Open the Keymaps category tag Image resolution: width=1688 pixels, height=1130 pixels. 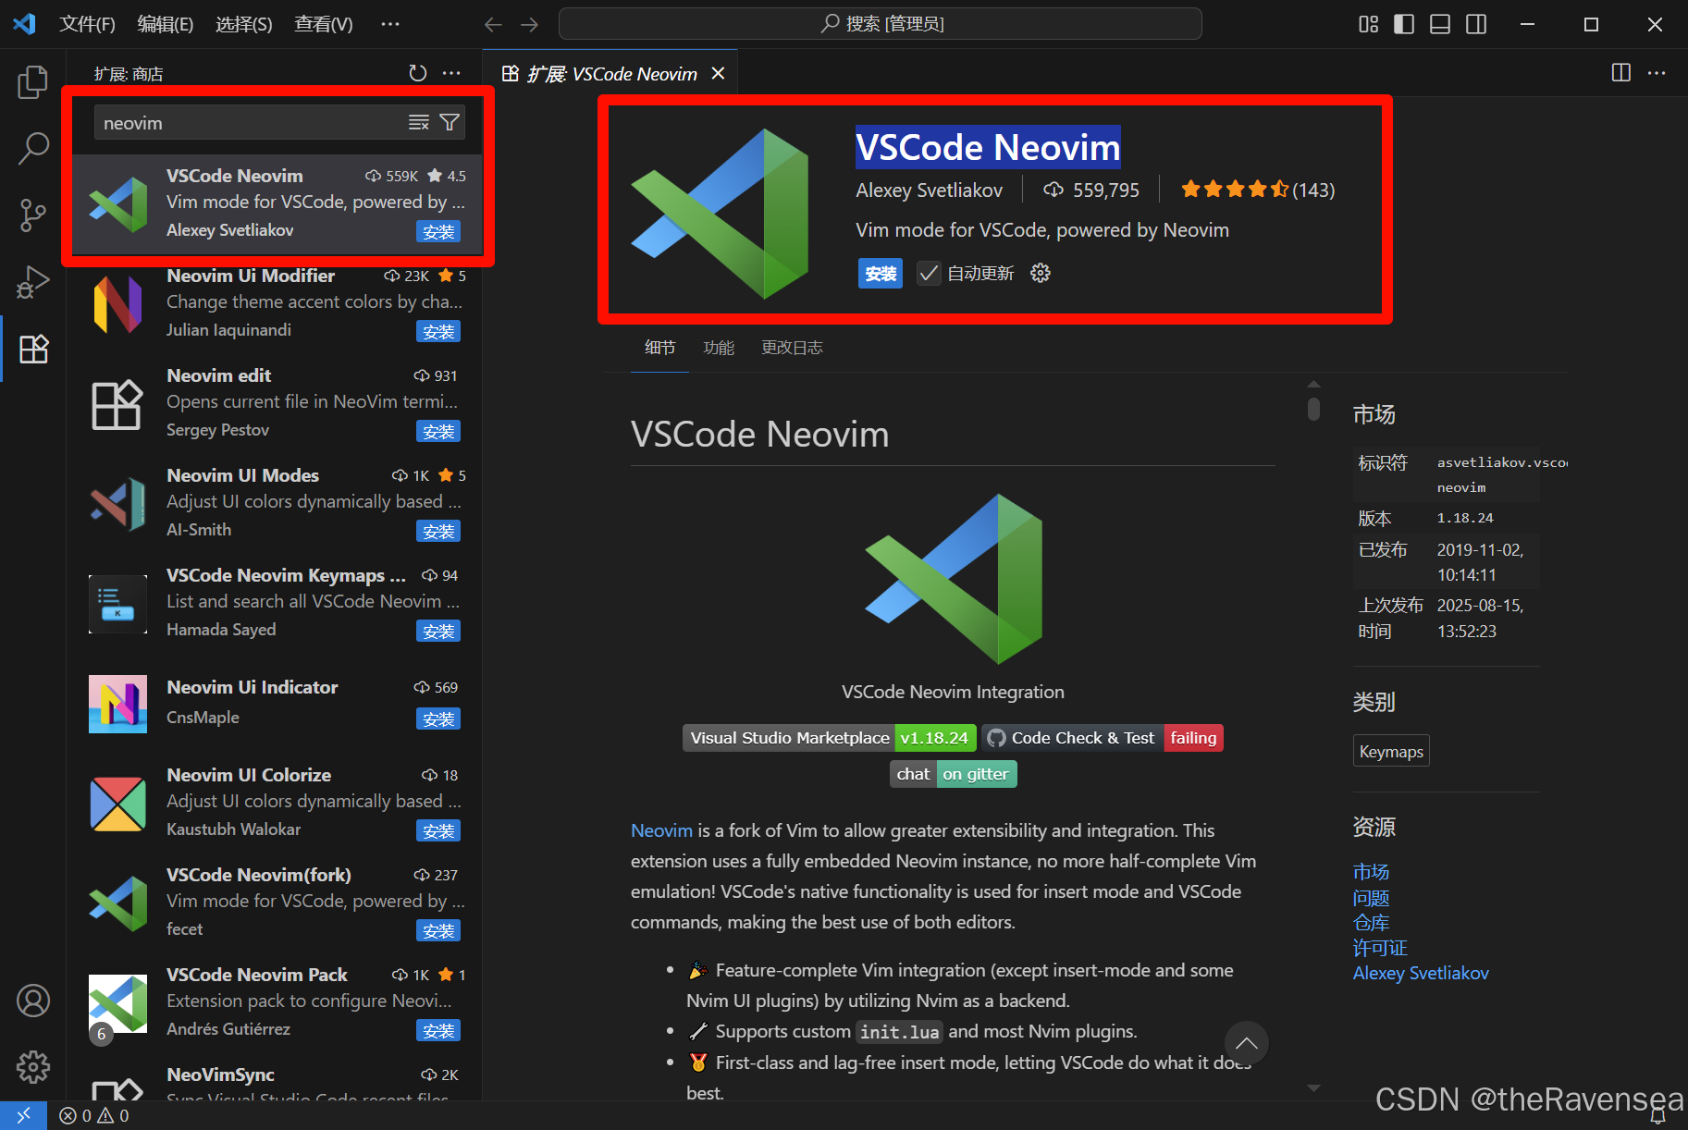coord(1391,752)
